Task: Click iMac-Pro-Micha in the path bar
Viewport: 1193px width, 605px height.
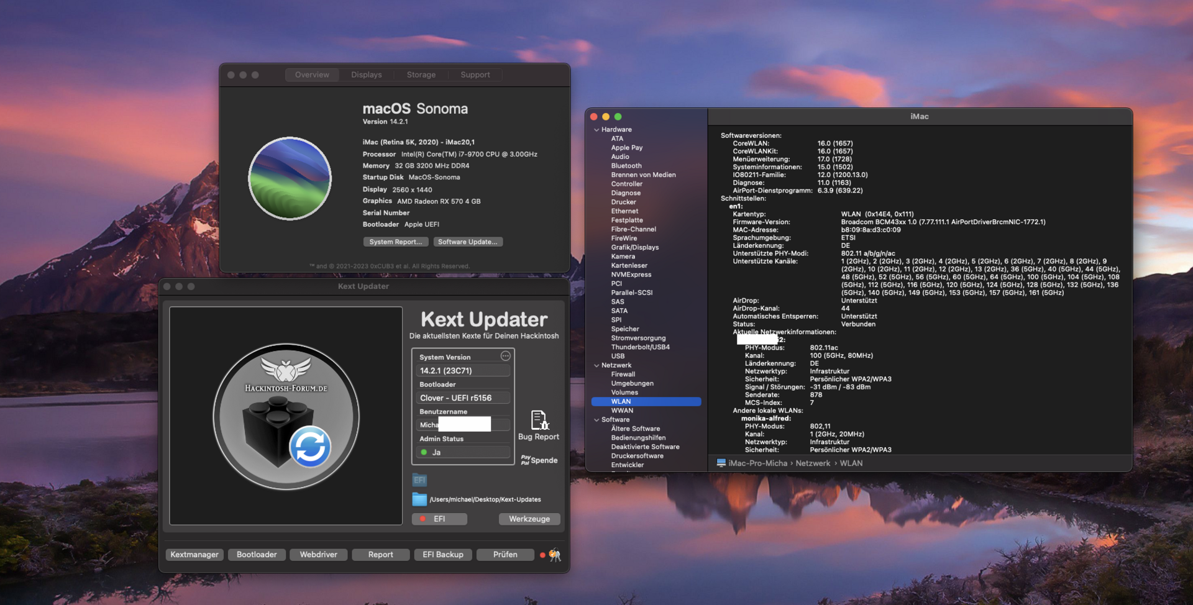Action: point(757,463)
